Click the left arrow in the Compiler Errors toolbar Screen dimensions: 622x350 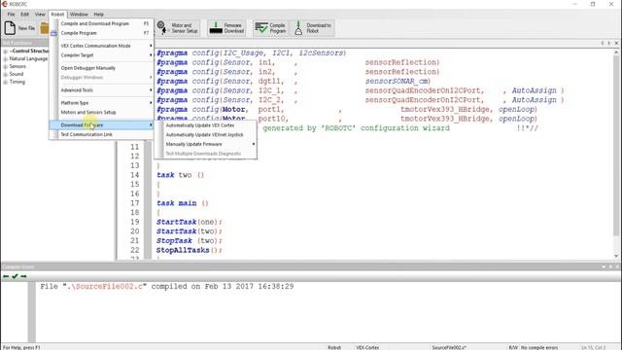6,276
